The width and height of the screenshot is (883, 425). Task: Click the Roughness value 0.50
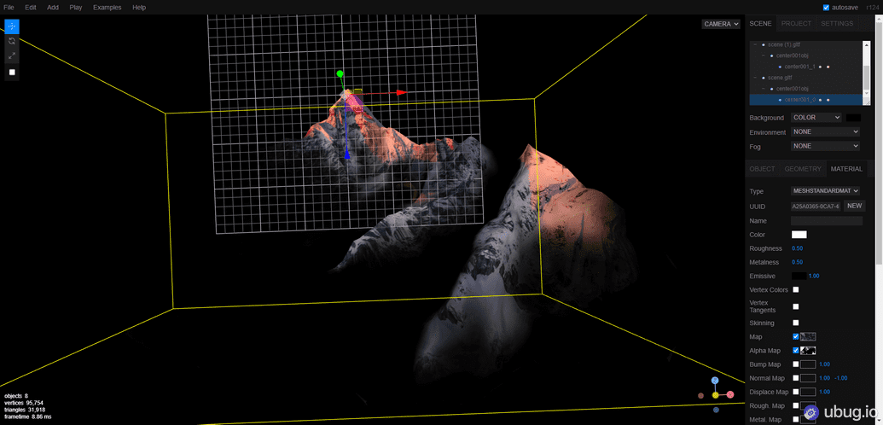(x=798, y=248)
